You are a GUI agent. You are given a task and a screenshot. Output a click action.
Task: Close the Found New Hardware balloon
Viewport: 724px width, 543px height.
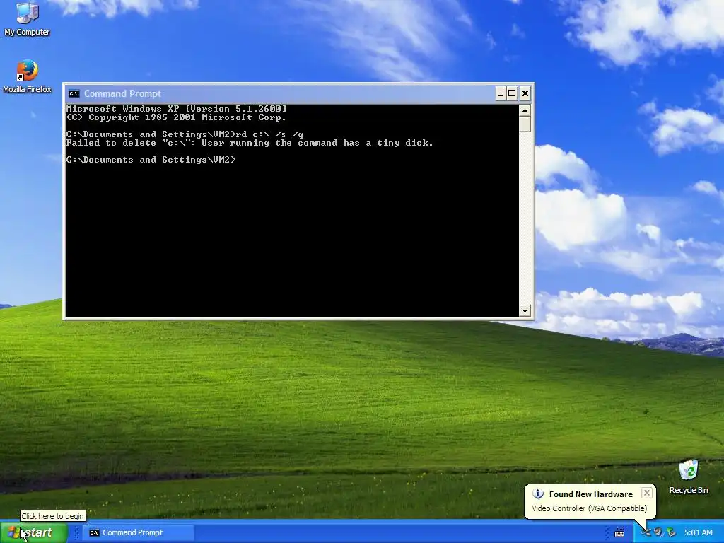646,493
